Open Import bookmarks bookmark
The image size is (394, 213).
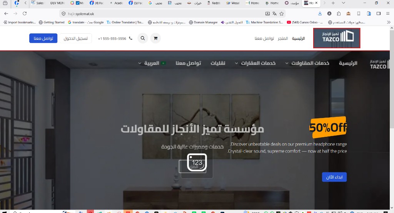click(x=19, y=22)
